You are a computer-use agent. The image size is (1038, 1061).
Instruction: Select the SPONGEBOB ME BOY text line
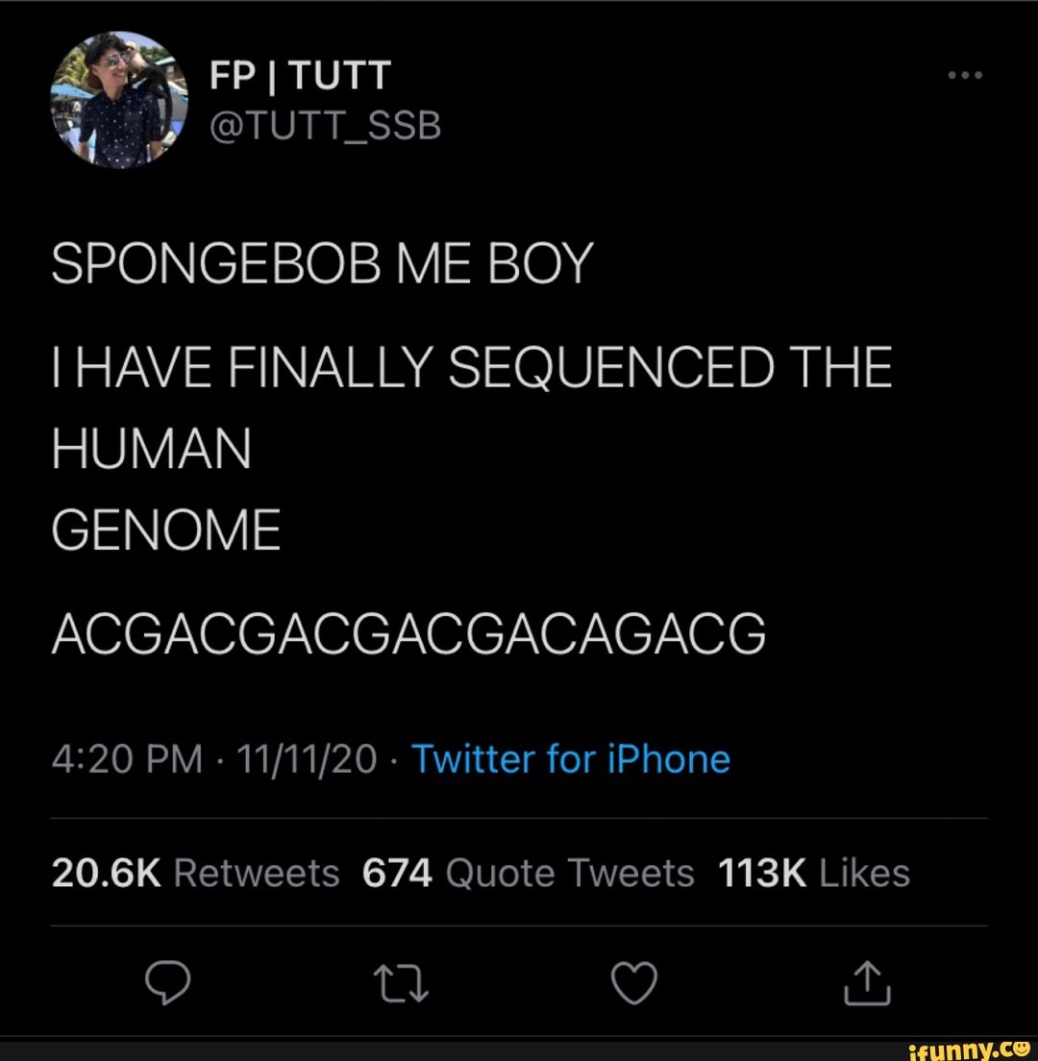tap(323, 263)
